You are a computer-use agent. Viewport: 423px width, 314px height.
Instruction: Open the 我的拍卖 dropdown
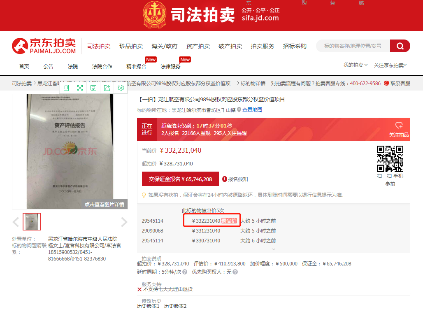pyautogui.click(x=355, y=65)
